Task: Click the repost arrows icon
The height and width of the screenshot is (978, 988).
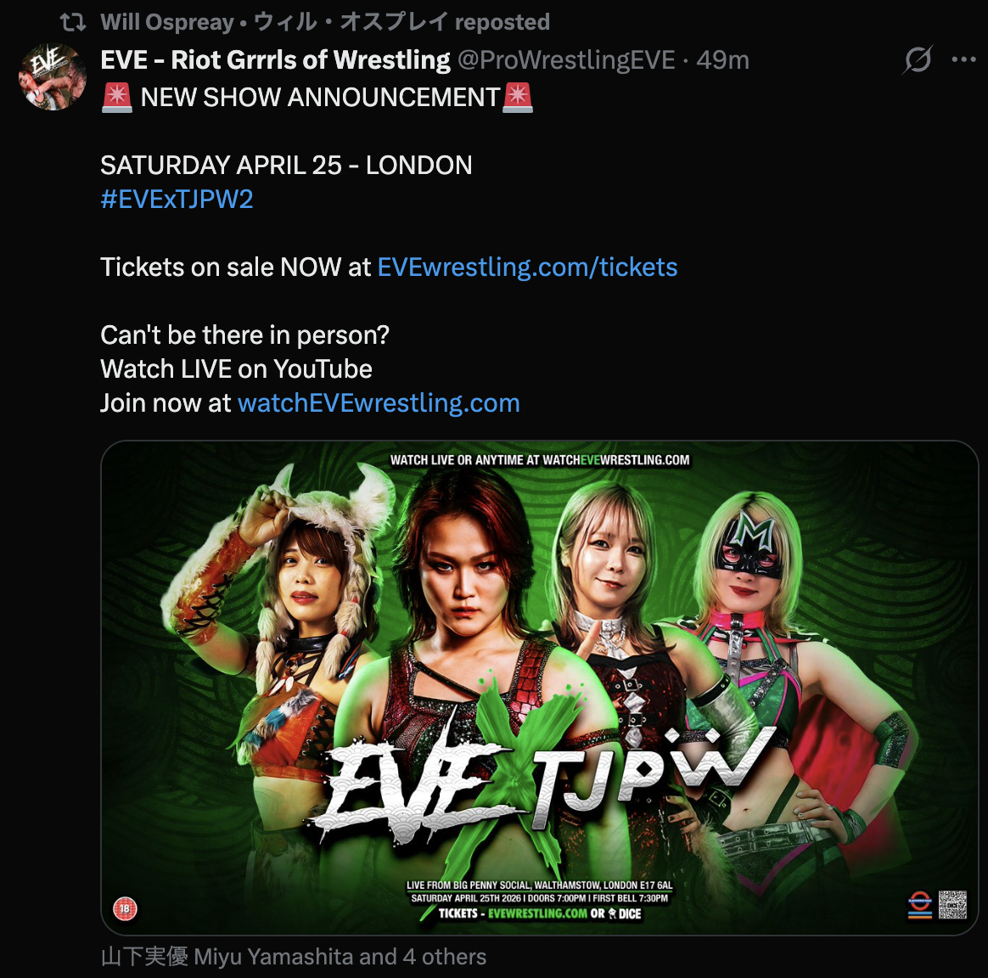Action: pyautogui.click(x=73, y=23)
